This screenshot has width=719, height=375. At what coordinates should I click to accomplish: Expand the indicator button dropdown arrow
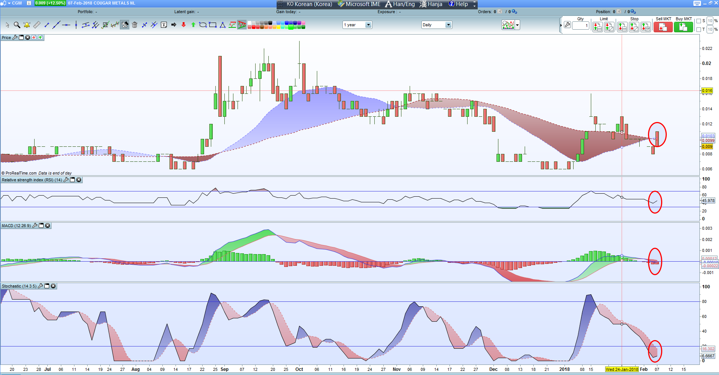518,25
